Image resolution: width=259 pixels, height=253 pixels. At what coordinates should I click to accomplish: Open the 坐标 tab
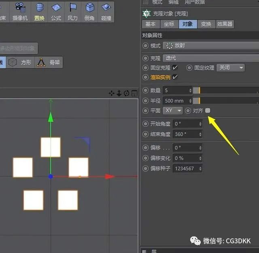pos(169,24)
